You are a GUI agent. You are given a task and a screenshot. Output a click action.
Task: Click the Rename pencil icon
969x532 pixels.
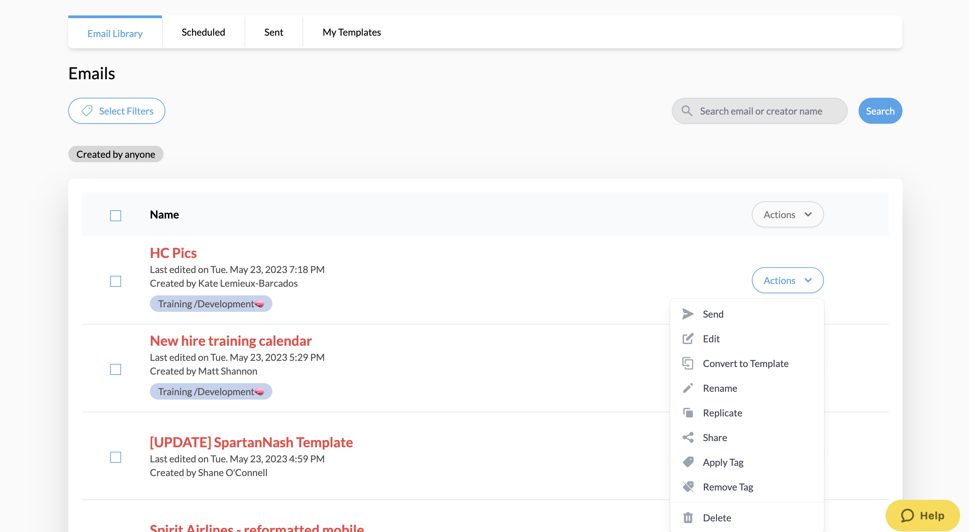[688, 388]
